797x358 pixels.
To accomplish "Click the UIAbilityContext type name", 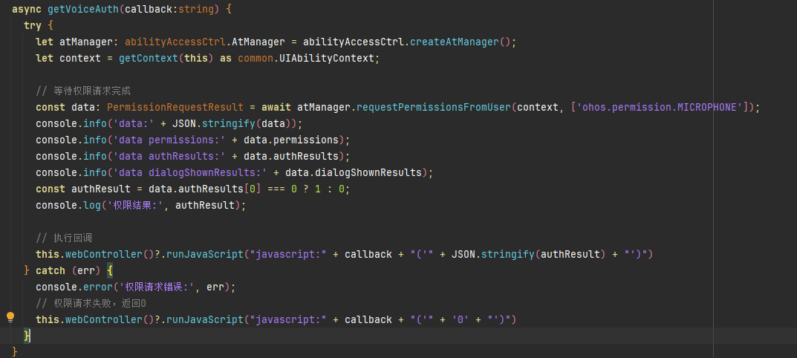I will (x=328, y=58).
